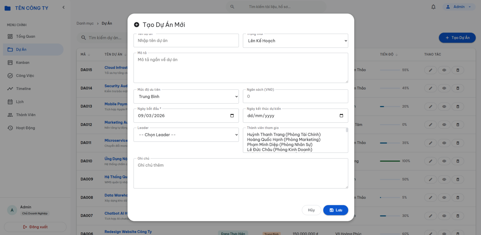
Task: Click the 35% progress bar of DA011
Action: (x=390, y=143)
